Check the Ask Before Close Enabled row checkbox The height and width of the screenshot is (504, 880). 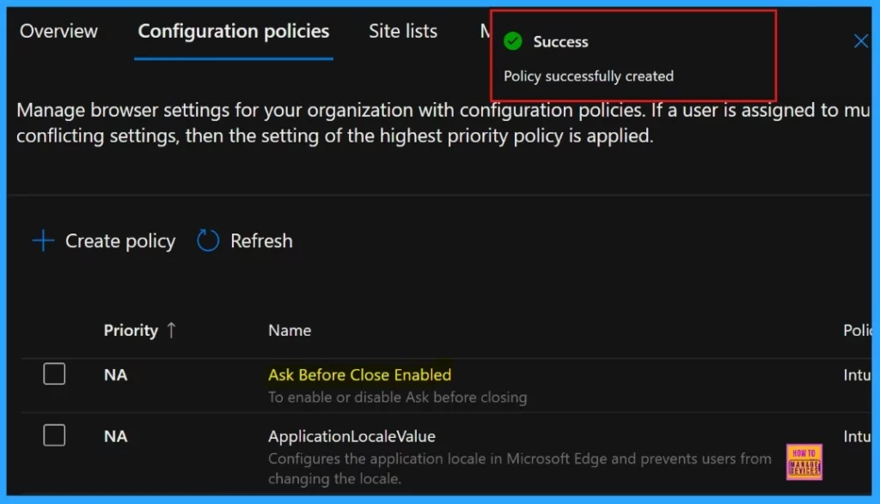coord(54,374)
